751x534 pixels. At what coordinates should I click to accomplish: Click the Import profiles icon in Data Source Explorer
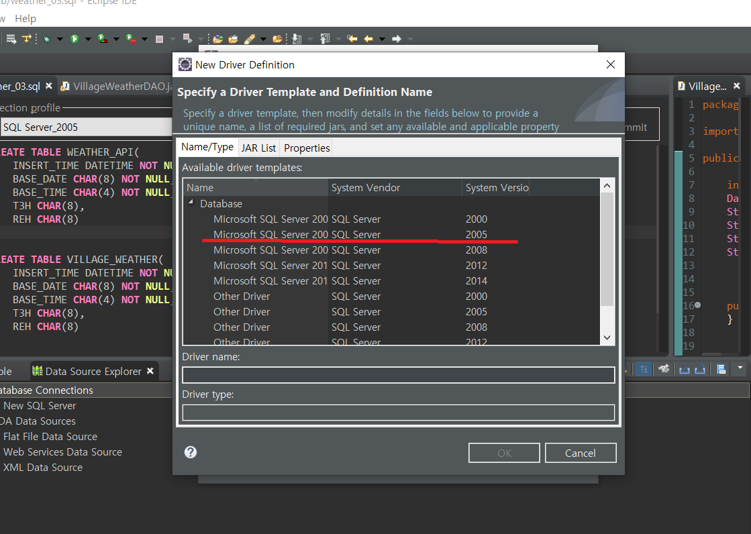685,369
